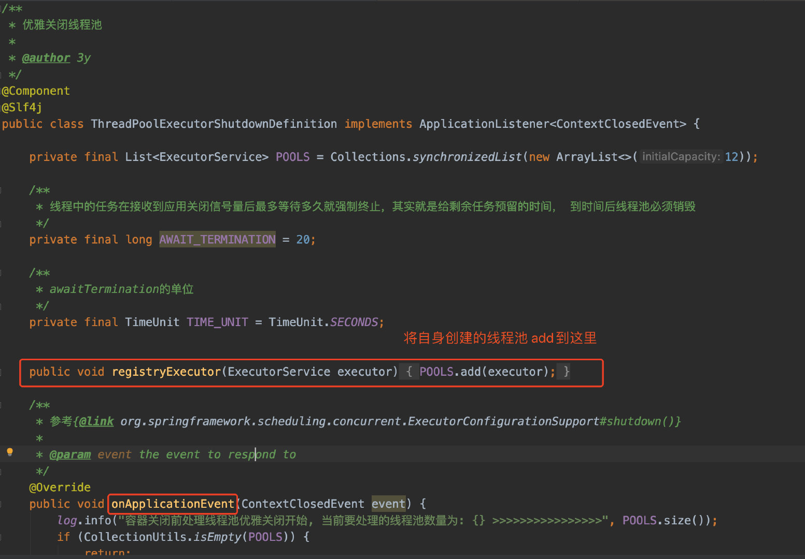
Task: Expand the folded opening brace of registryExecutor
Action: [x=409, y=372]
